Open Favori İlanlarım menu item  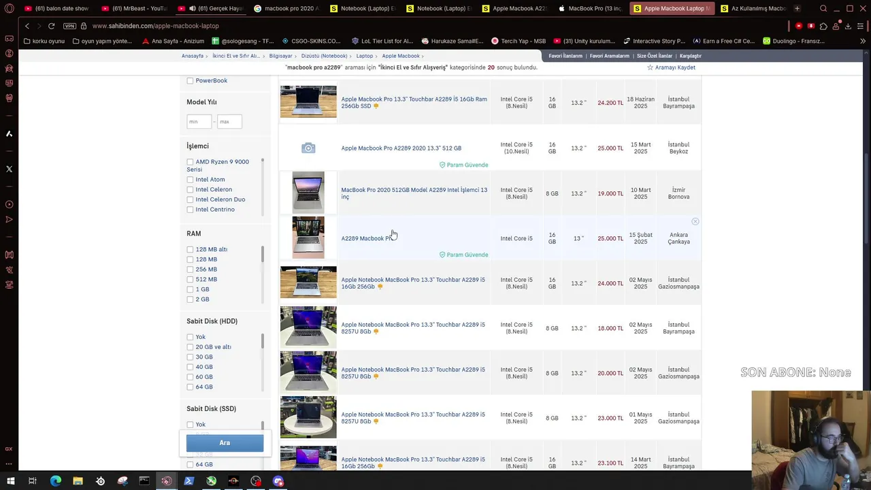click(565, 56)
